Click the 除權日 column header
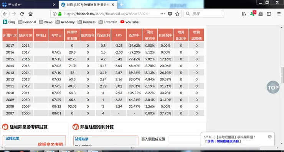The height and width of the screenshot is (152, 284). pos(41,35)
